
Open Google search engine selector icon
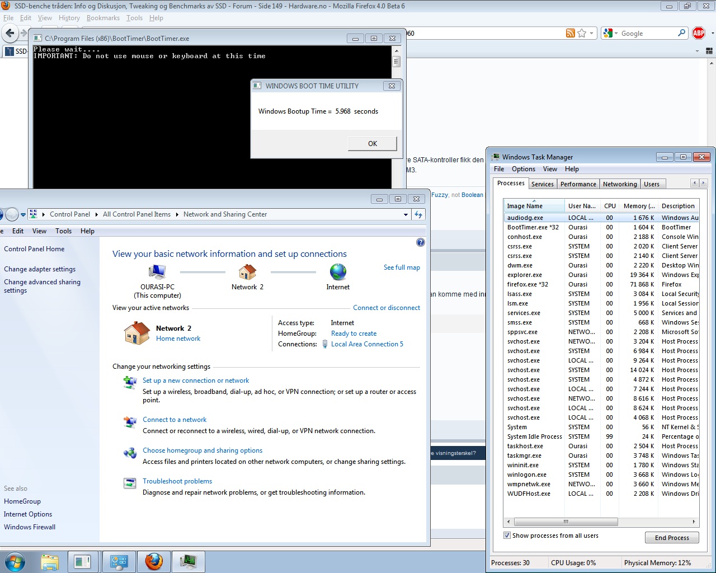[609, 33]
